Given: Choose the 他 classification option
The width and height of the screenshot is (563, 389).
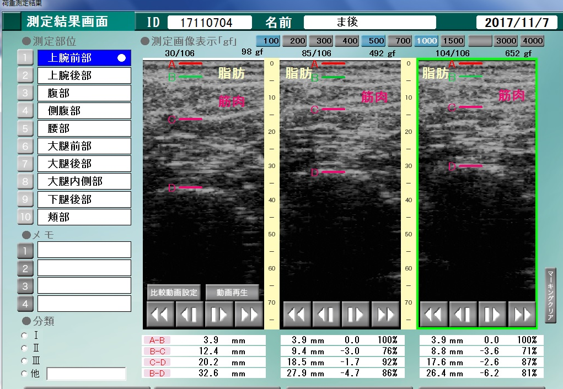Looking at the screenshot, I should click(24, 374).
